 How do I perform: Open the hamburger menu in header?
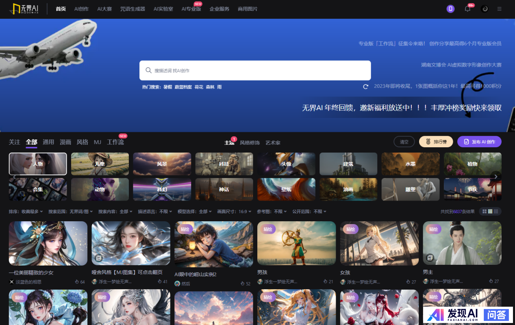tap(499, 9)
